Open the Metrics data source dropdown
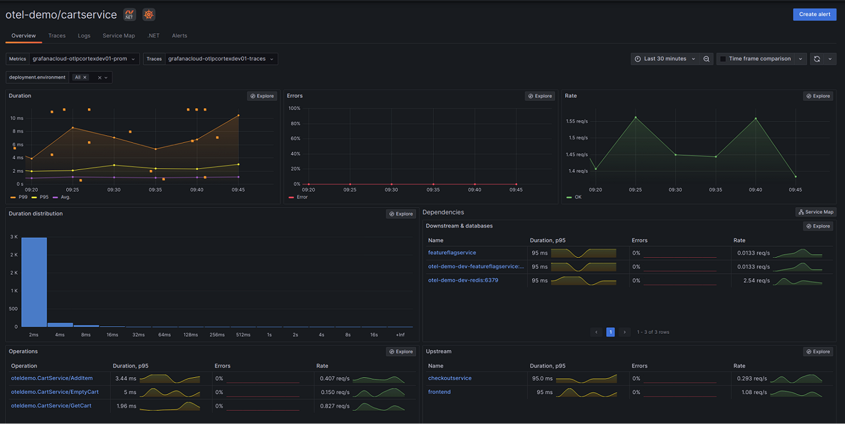This screenshot has width=845, height=424. click(x=83, y=59)
